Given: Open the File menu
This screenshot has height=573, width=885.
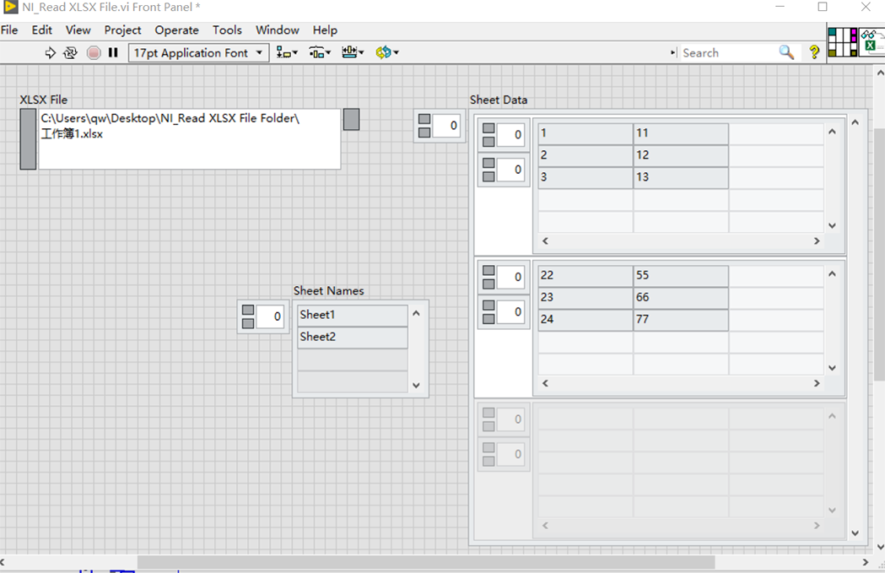Looking at the screenshot, I should (x=9, y=30).
